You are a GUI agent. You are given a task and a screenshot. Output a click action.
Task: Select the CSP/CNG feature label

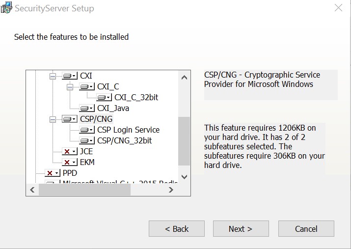tap(96, 119)
